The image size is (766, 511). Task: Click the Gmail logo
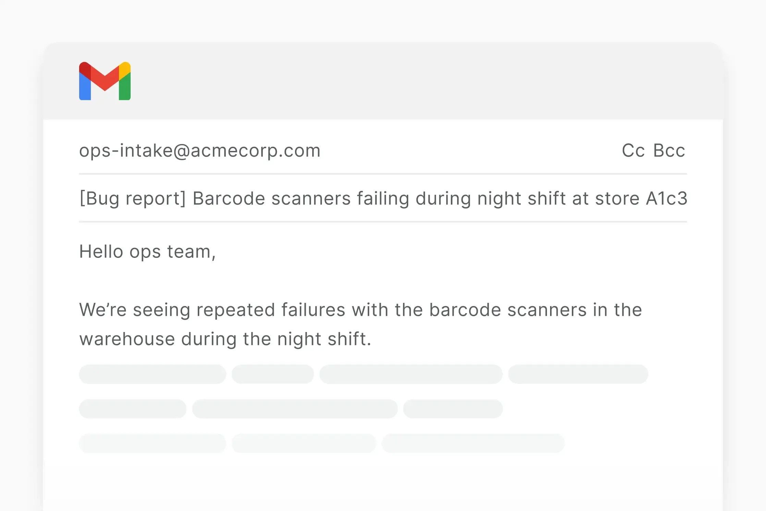(105, 81)
